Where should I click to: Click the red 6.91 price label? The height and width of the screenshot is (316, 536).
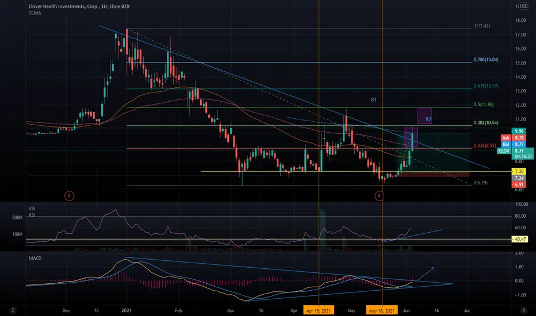click(x=519, y=184)
